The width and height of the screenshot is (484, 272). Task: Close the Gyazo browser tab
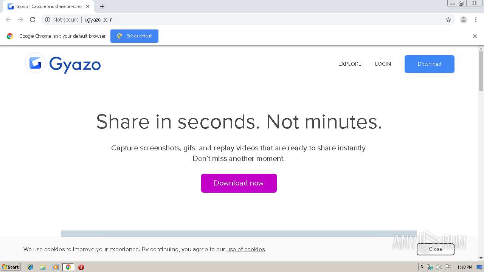pos(88,6)
